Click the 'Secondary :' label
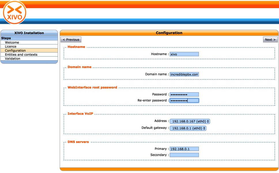This screenshot has height=173, width=279. coord(160,155)
